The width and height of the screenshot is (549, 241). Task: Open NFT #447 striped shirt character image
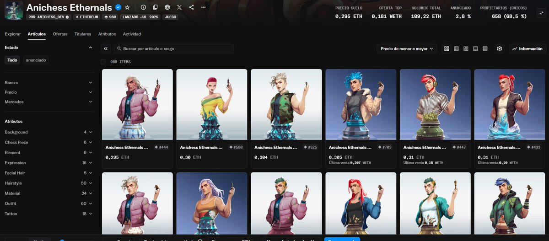(x=435, y=104)
